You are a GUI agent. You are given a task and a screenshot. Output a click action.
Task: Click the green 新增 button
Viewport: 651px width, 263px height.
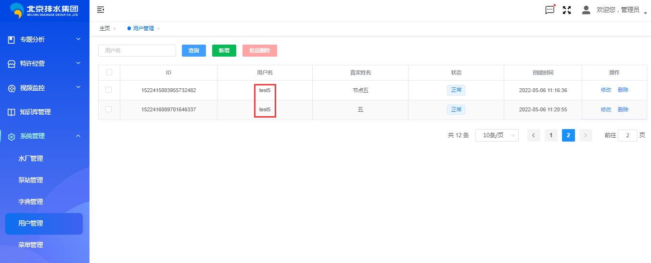click(x=224, y=50)
